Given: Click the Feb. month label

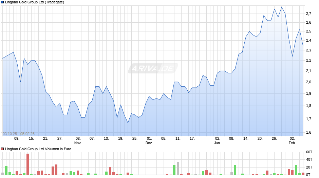Looking at the screenshot, I should coord(292,143).
